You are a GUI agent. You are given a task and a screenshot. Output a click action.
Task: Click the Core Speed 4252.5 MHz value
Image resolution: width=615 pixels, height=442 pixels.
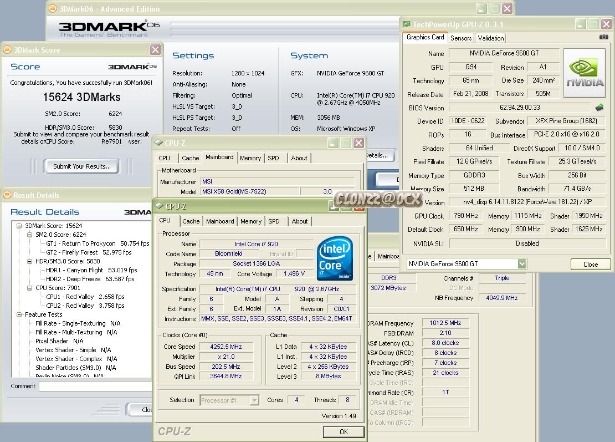[226, 347]
